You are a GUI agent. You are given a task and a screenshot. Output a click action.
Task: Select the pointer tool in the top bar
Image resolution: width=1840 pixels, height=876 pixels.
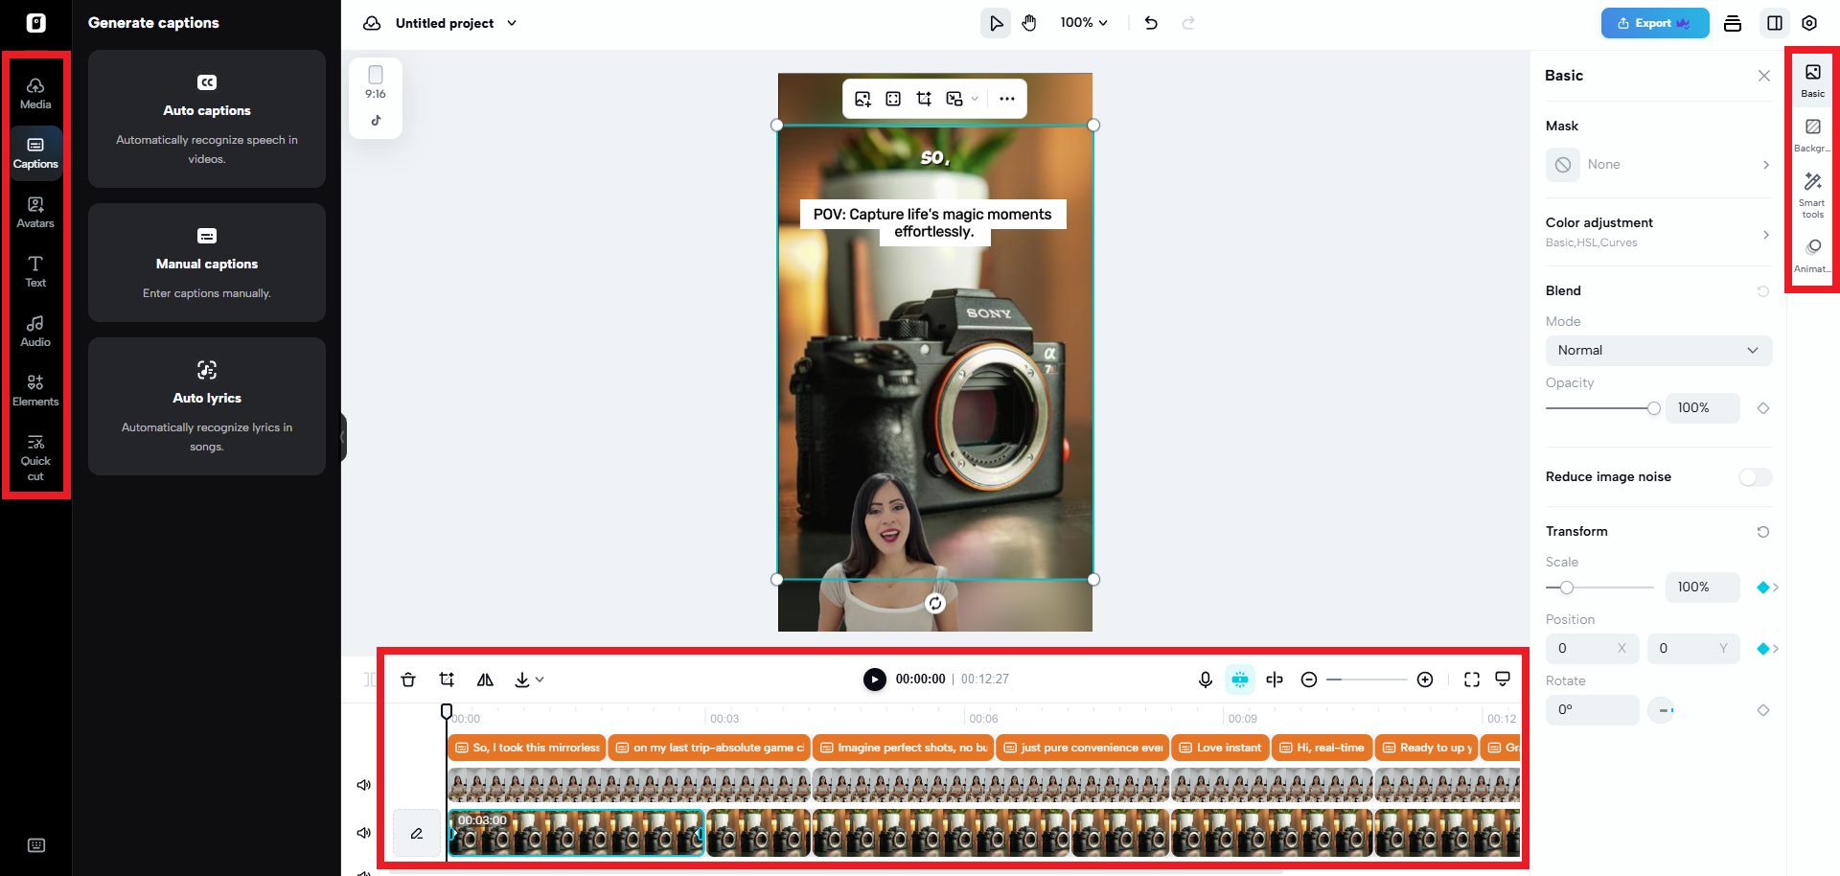click(x=996, y=23)
